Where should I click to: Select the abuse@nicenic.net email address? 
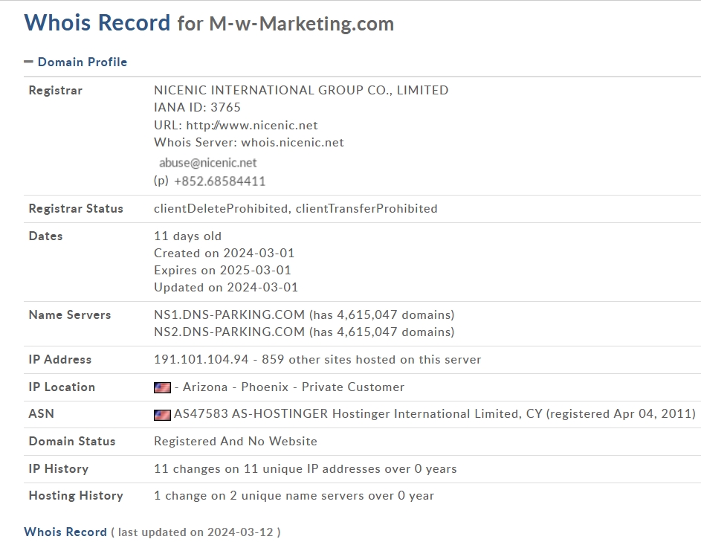click(208, 163)
